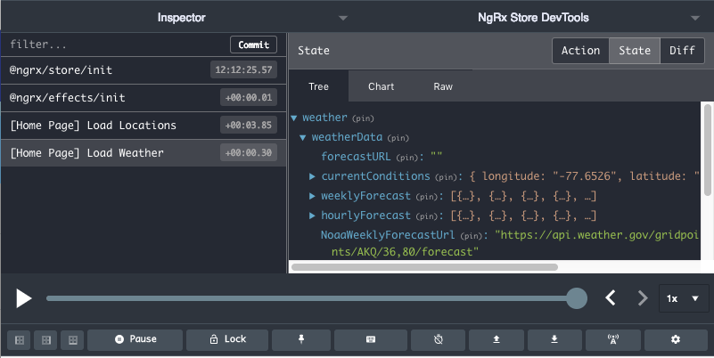Viewport: 714px width, 358px height.
Task: Focus the filter actions input field
Action: pos(116,45)
